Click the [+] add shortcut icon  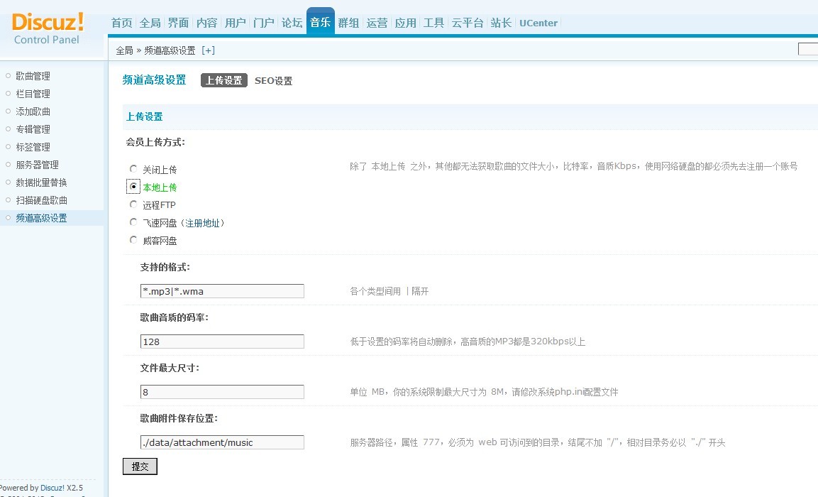pyautogui.click(x=208, y=50)
